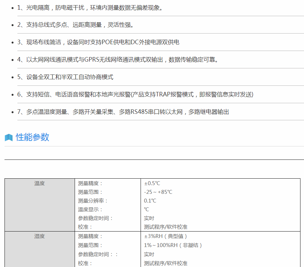The width and height of the screenshot is (304, 267).
Task: Select the ±3%RH（典型值）value
Action: point(166,236)
